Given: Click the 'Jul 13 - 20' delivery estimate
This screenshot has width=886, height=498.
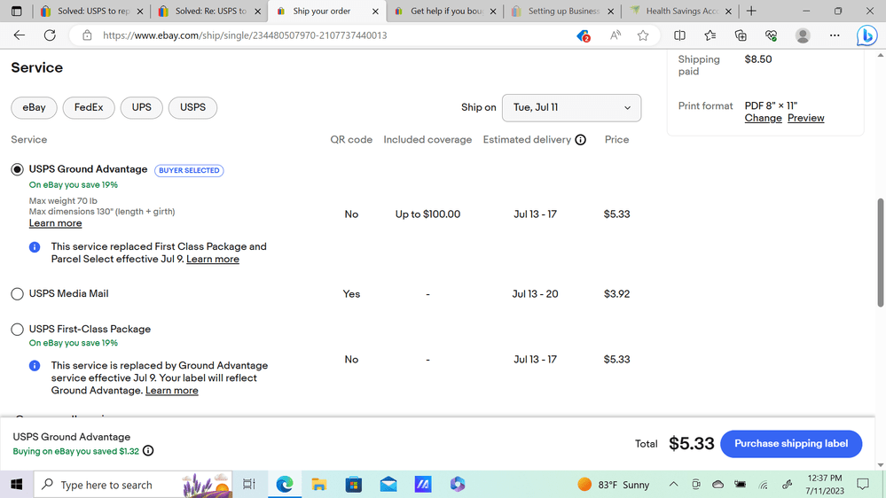Looking at the screenshot, I should (535, 293).
